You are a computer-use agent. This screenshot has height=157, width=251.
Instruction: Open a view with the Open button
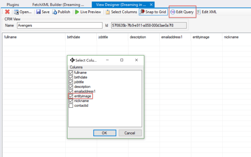pyautogui.click(x=23, y=12)
